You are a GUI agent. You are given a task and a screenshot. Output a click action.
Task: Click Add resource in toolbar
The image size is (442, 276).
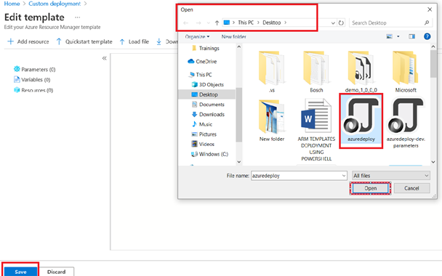(x=28, y=41)
